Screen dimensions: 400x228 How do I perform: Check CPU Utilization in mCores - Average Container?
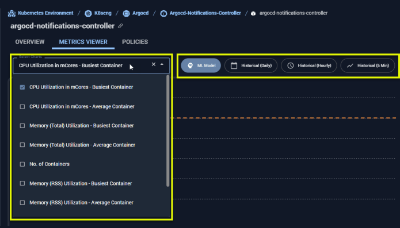click(x=22, y=107)
